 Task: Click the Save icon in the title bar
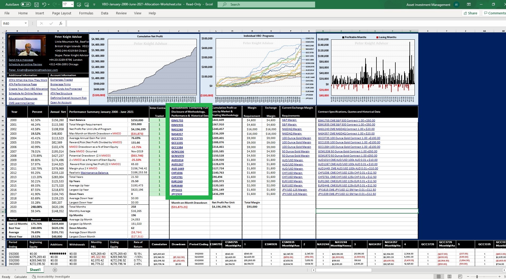pyautogui.click(x=37, y=5)
